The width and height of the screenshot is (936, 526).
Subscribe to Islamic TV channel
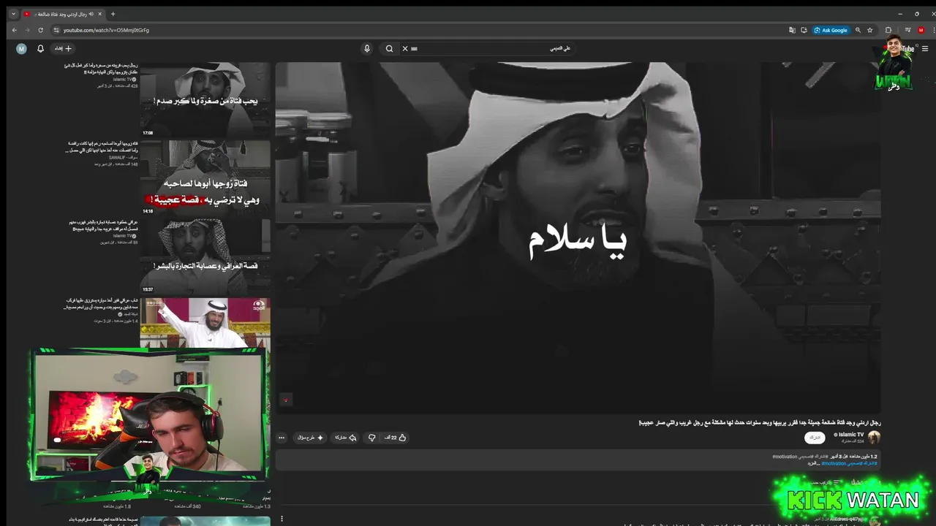(815, 438)
